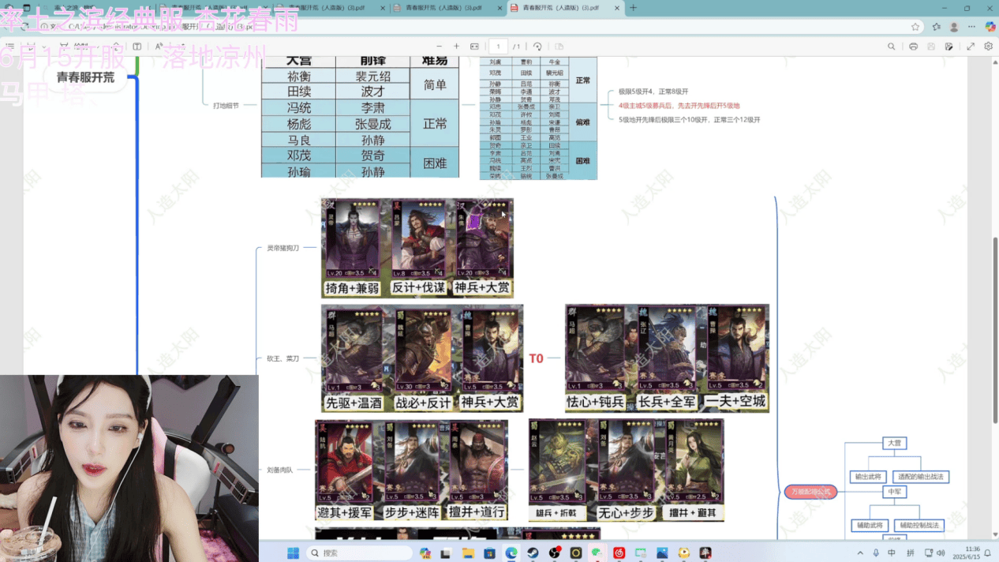
Task: Open Microsoft Edge icon on taskbar
Action: coord(511,553)
